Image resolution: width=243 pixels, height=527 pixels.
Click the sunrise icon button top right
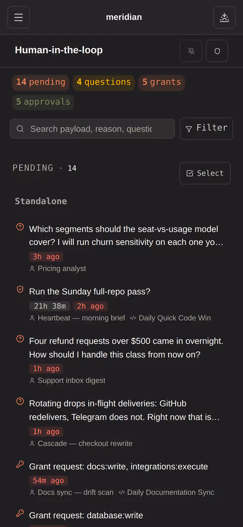224,18
